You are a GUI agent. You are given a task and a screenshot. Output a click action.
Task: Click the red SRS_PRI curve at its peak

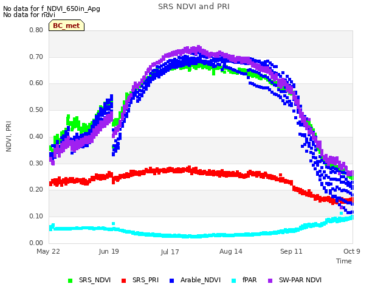click(190, 167)
